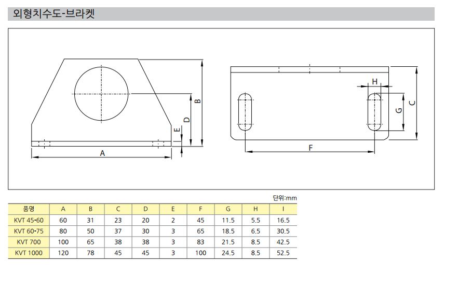Viewport: 458px width, 290px height.
Task: Pick C value 38 in KVT 700 row
Action: click(x=118, y=242)
